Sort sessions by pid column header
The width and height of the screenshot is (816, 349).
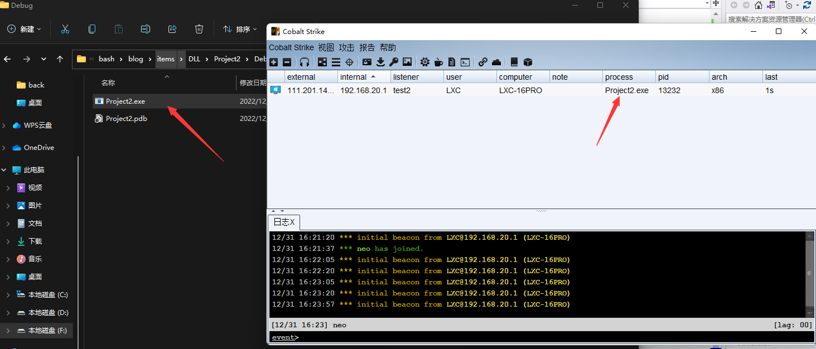click(x=682, y=77)
